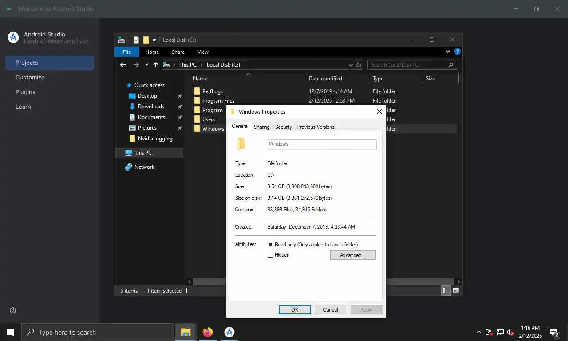Open Quick access in navigation pane

click(x=149, y=85)
